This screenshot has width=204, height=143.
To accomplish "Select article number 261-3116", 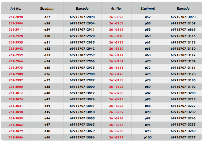I will pos(116,36).
